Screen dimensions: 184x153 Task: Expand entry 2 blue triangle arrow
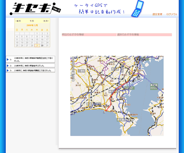[8, 66]
